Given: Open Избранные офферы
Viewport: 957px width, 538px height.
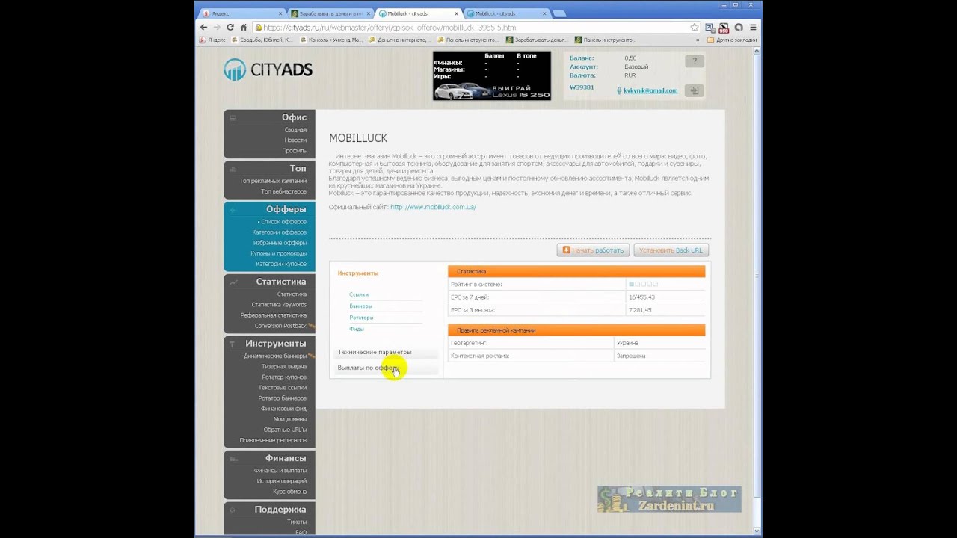Looking at the screenshot, I should tap(280, 243).
